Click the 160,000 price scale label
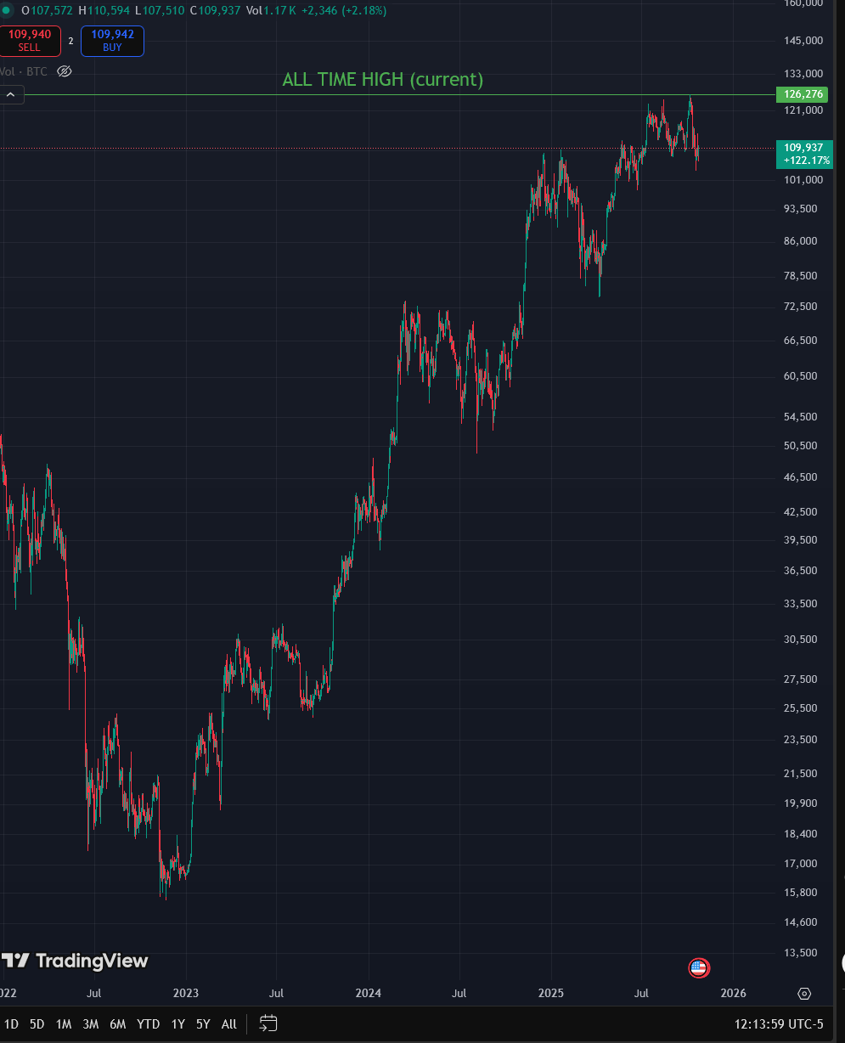845x1043 pixels. point(803,3)
